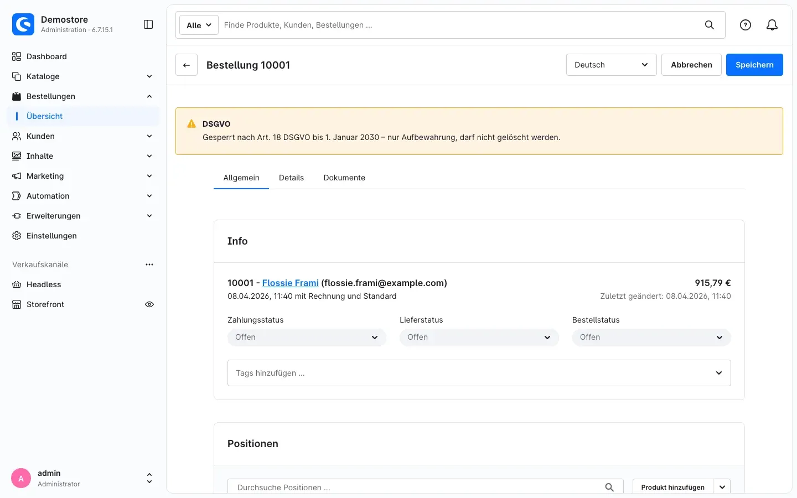The height and width of the screenshot is (498, 797).
Task: Open the Tags hinzufügen dropdown
Action: pos(479,373)
